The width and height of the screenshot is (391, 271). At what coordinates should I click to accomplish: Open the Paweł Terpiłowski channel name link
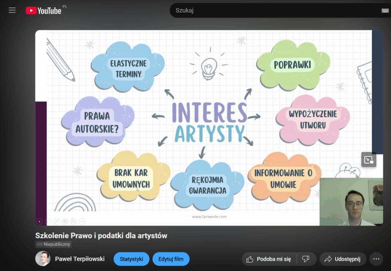(80, 259)
